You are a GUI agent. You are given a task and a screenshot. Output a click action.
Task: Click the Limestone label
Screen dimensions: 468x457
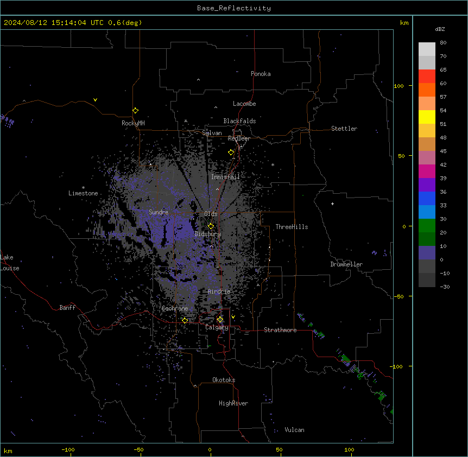(x=83, y=193)
